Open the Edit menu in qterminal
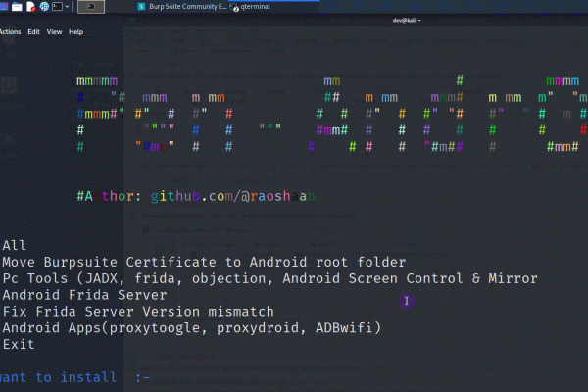Screen dimensions: 588x392 click(33, 32)
